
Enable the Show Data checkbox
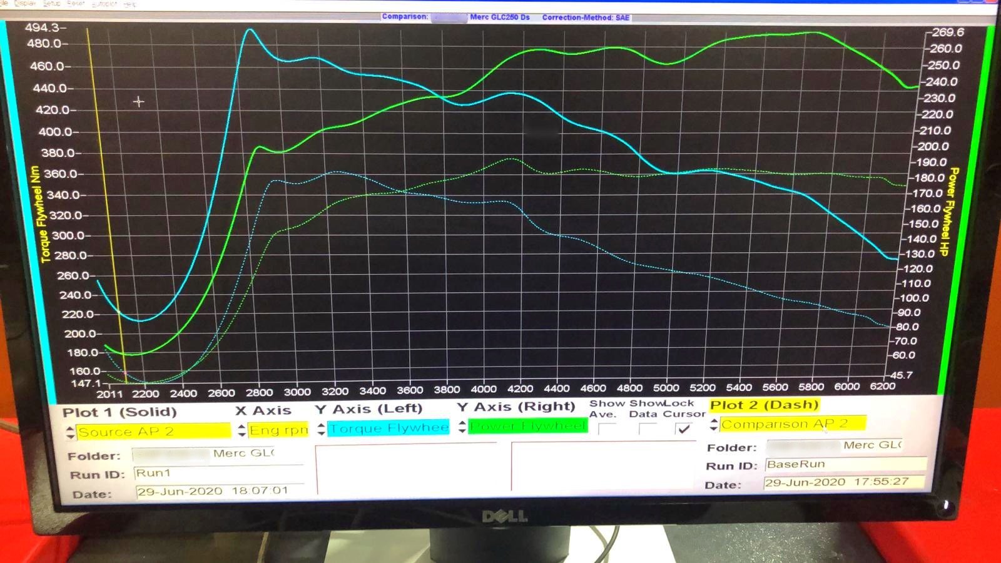pyautogui.click(x=648, y=429)
